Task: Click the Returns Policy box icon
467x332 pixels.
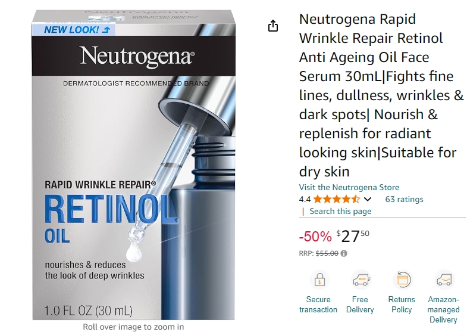Action: (x=403, y=280)
